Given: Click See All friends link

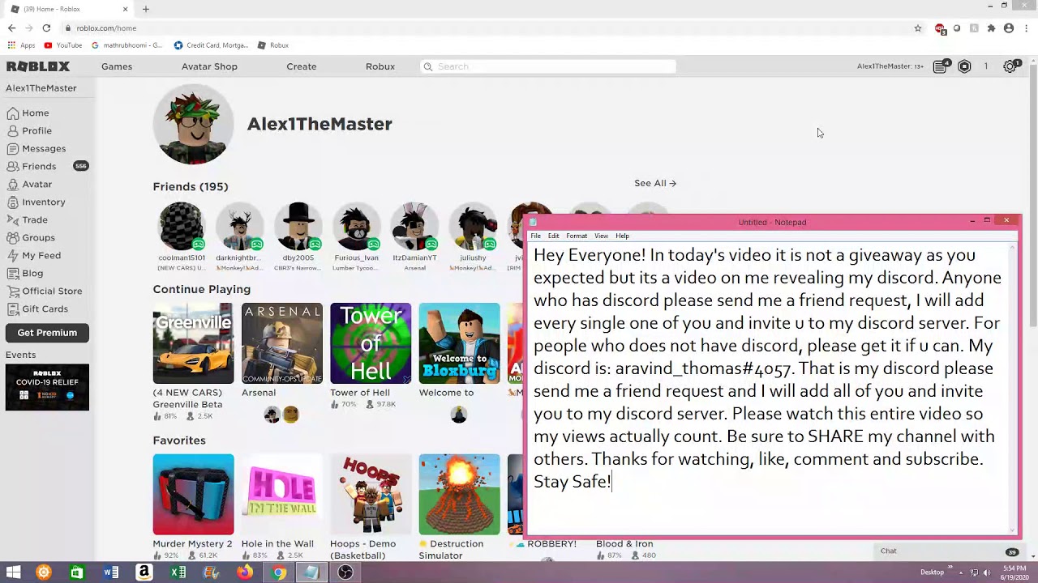Looking at the screenshot, I should (655, 183).
